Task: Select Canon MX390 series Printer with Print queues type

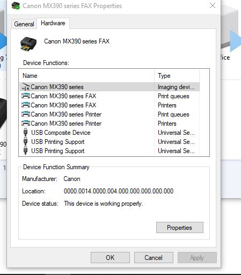Action: [x=109, y=114]
